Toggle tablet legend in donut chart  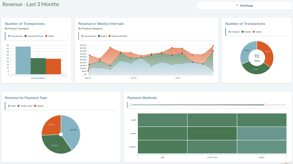coord(257,32)
